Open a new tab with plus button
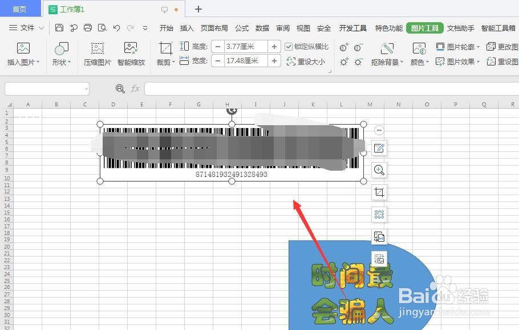The image size is (519, 330). coord(198,9)
